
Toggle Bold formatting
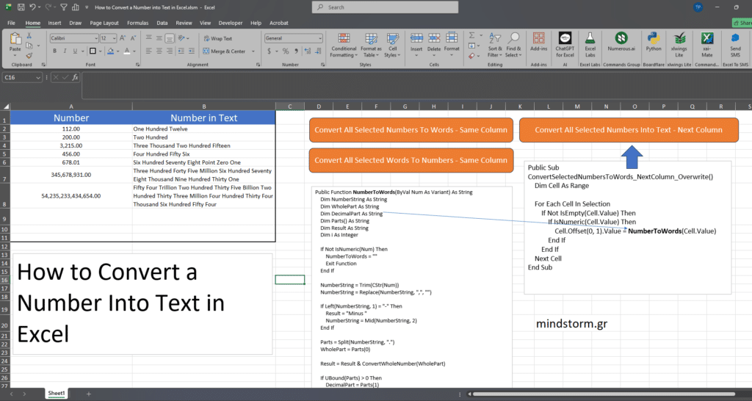pos(54,51)
